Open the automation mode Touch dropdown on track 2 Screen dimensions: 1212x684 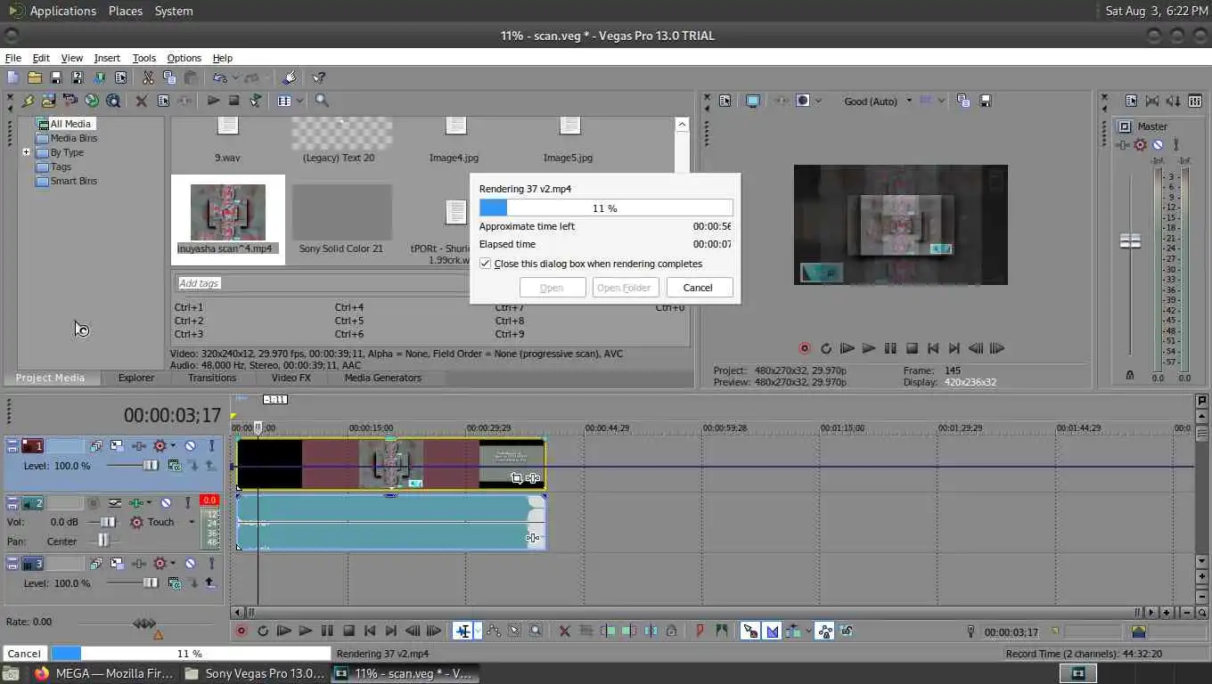(192, 522)
